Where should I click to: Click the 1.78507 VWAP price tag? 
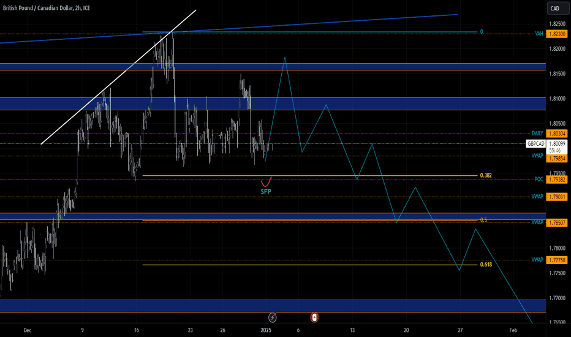tap(557, 222)
